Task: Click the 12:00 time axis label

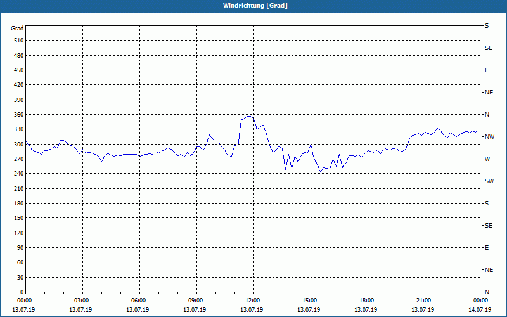Action: [x=252, y=301]
